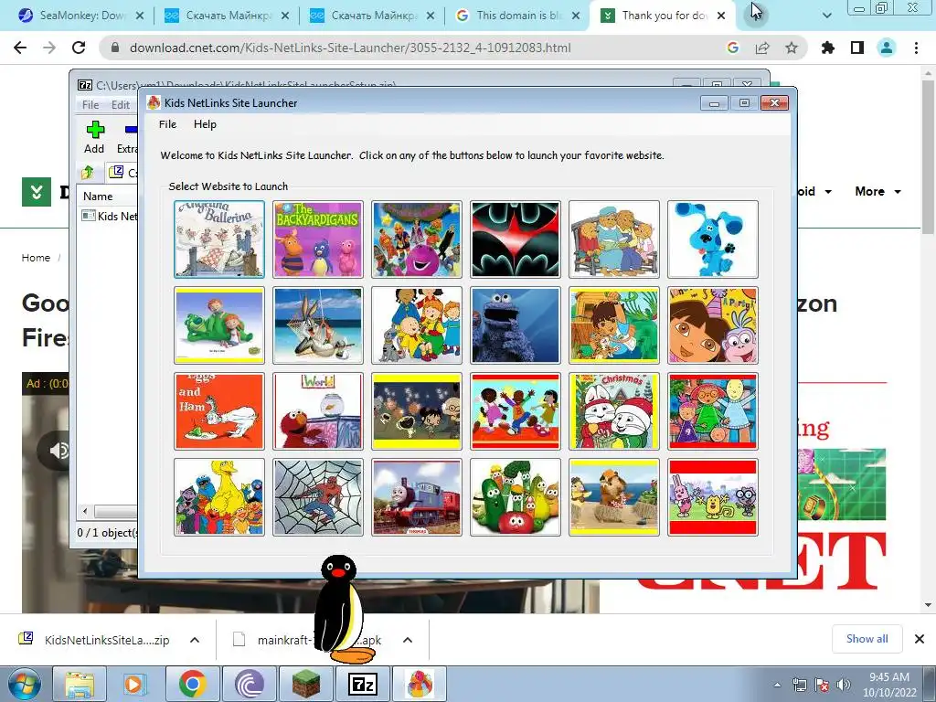Share this page icon in address bar
The image size is (936, 702).
[762, 48]
